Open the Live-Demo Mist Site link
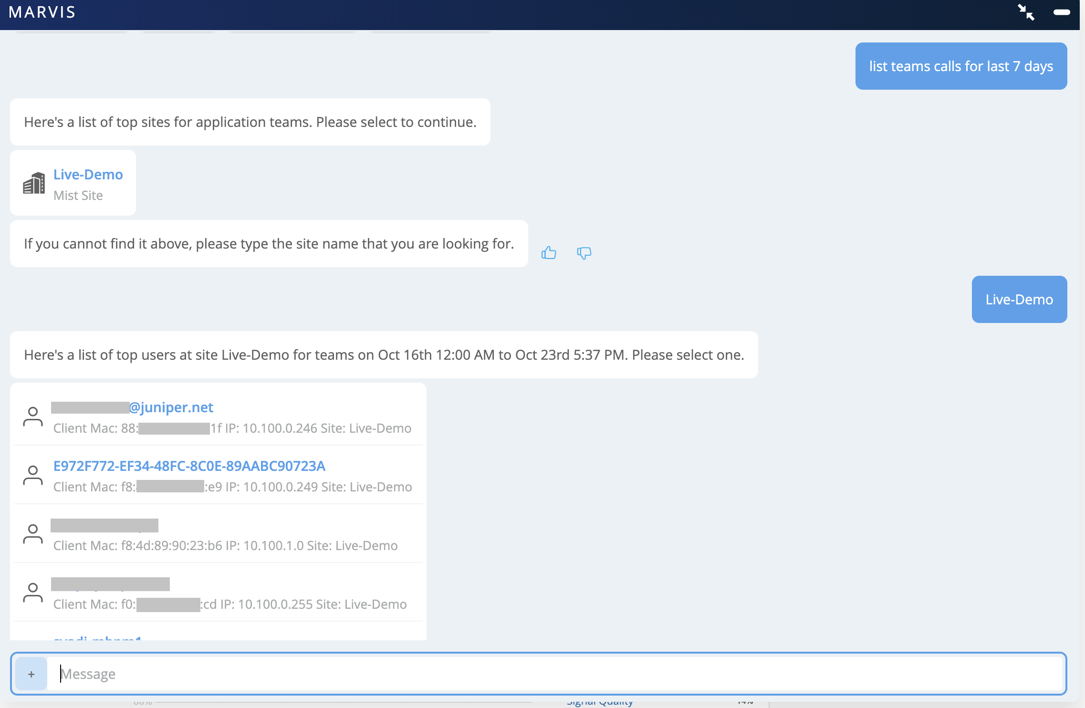 (x=88, y=175)
